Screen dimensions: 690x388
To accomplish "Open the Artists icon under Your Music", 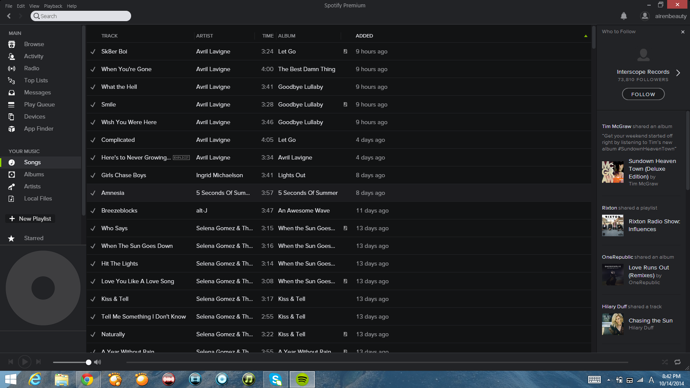I will 12,187.
